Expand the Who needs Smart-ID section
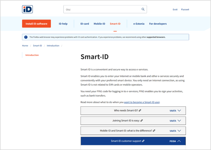Image resolution: width=211 pixels, height=150 pixels. click(x=179, y=111)
